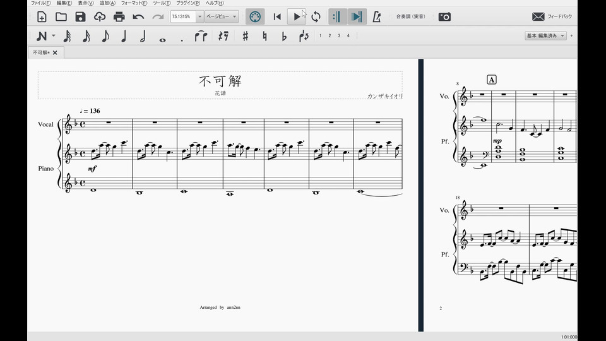
Task: Select the footer Arranged by ann2nn
Action: [220, 308]
